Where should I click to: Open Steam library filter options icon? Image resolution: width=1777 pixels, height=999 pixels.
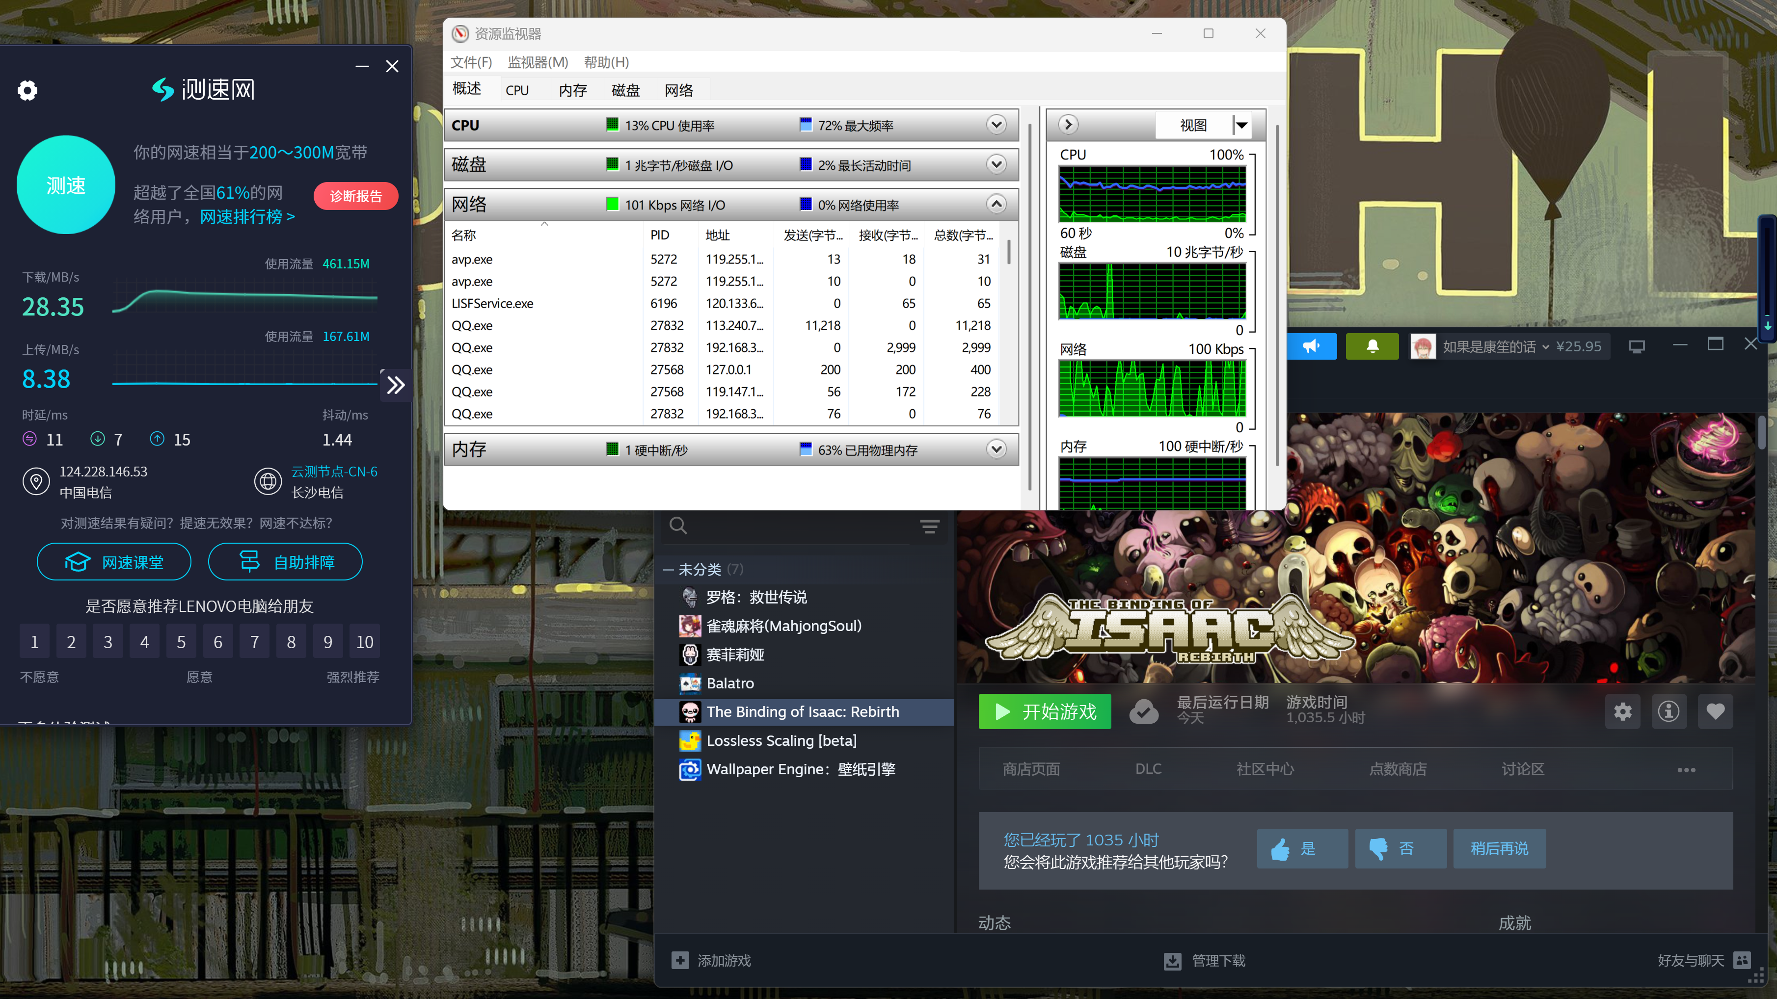click(x=929, y=527)
